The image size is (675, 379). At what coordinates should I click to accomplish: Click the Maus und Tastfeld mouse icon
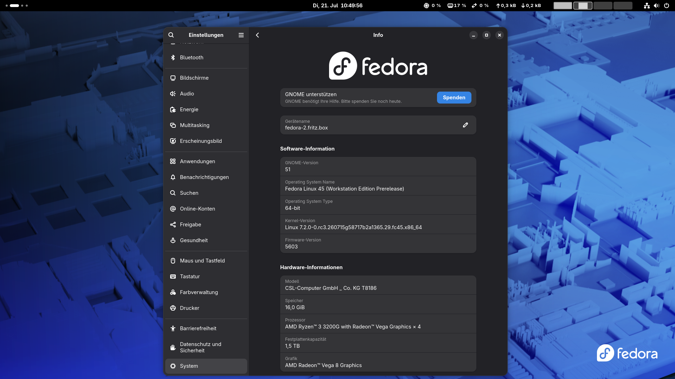tap(173, 261)
